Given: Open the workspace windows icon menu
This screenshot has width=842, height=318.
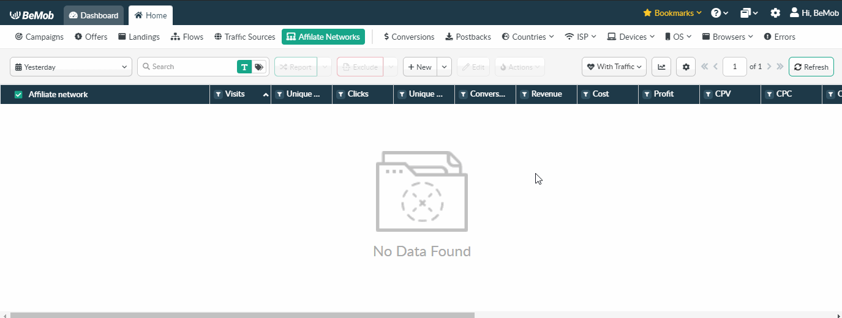Looking at the screenshot, I should (749, 13).
